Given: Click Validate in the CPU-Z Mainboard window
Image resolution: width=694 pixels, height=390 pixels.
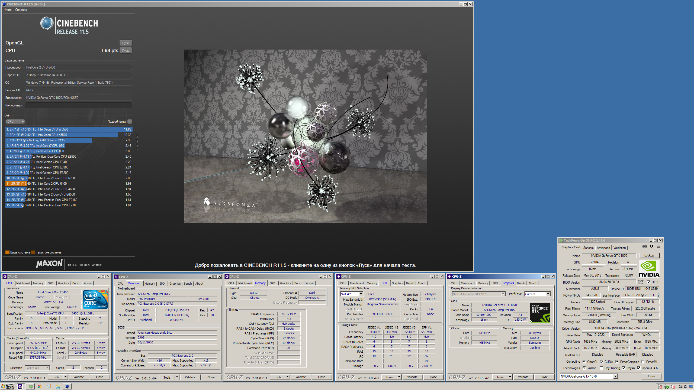Looking at the screenshot, I should point(190,377).
